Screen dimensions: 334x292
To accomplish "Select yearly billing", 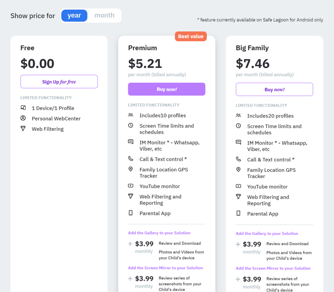I will pos(74,15).
